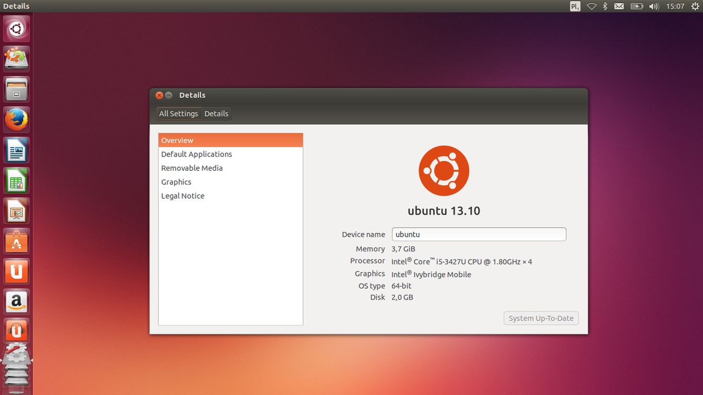Click the large Ubuntu logo
Image resolution: width=703 pixels, height=395 pixels.
[444, 171]
